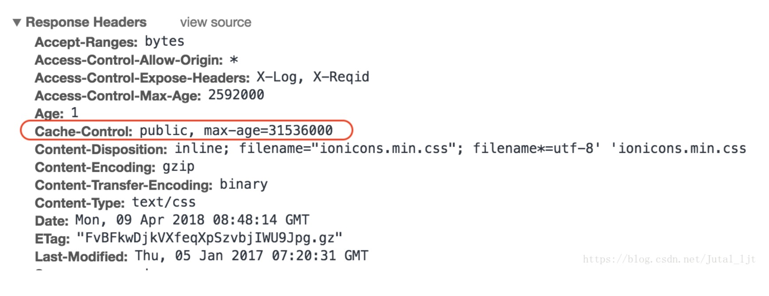Open the blog.csdn.net watermark URL
This screenshot has width=769, height=296.
pyautogui.click(x=669, y=259)
